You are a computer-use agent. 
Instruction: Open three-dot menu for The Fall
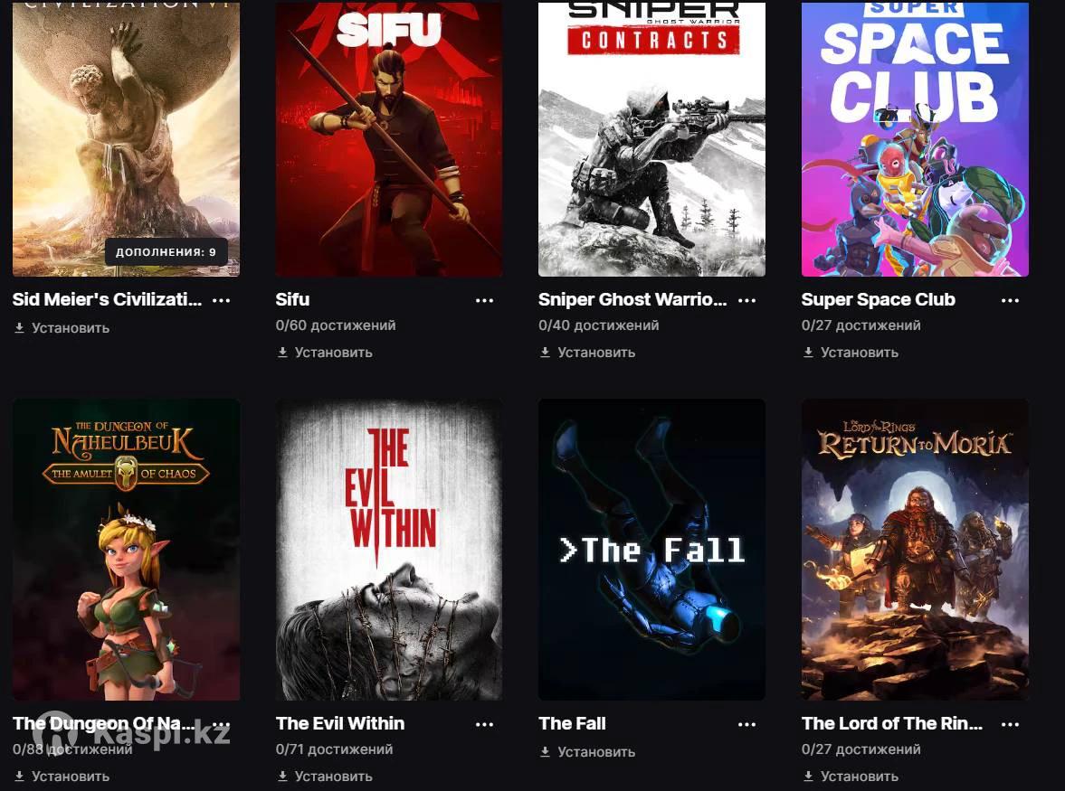[747, 724]
